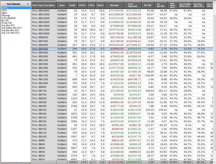Click hands value 3724 in BB30 row

tap(75, 156)
